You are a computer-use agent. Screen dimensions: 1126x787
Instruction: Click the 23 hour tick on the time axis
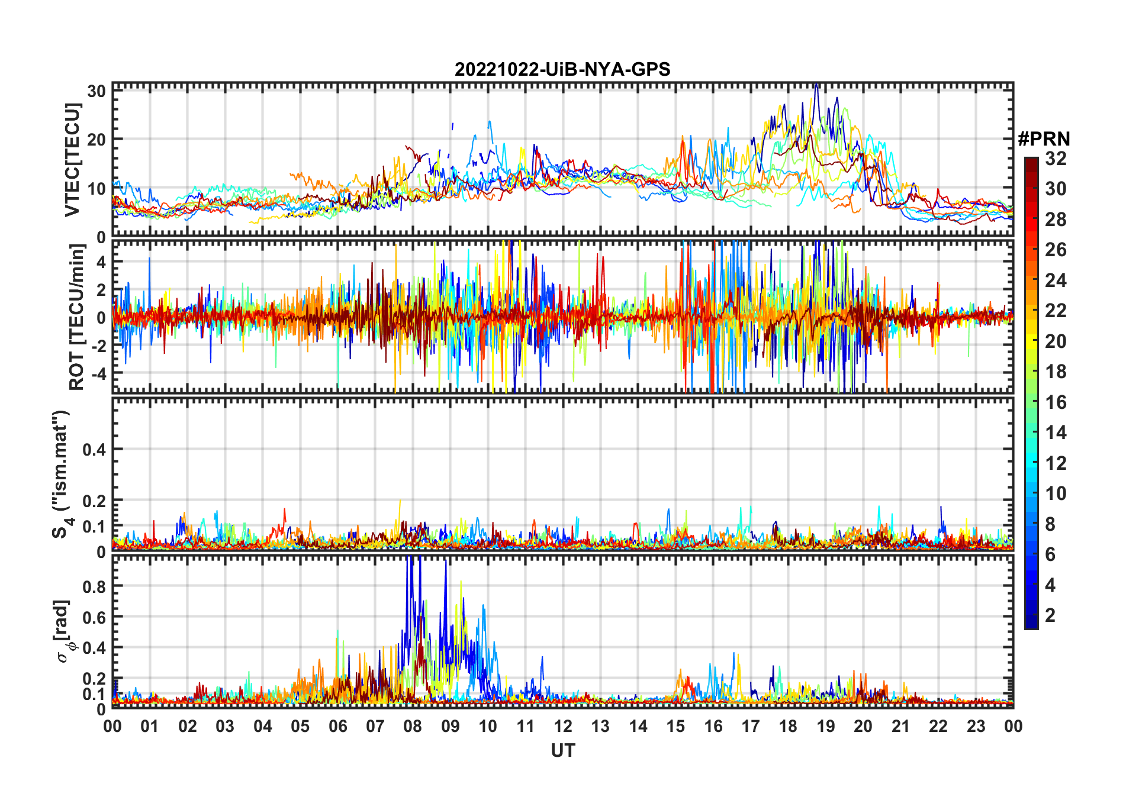(x=976, y=726)
